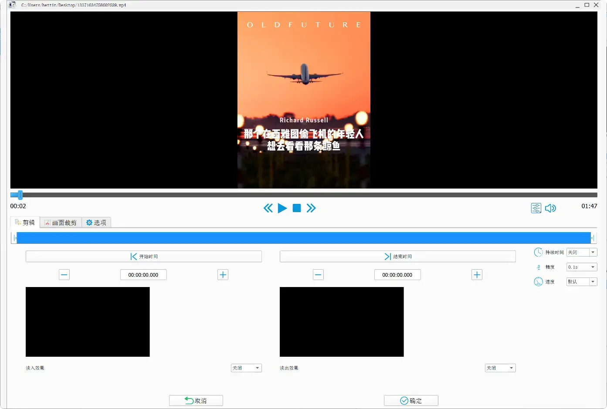Click the fast-forward double-arrow button

tap(311, 208)
